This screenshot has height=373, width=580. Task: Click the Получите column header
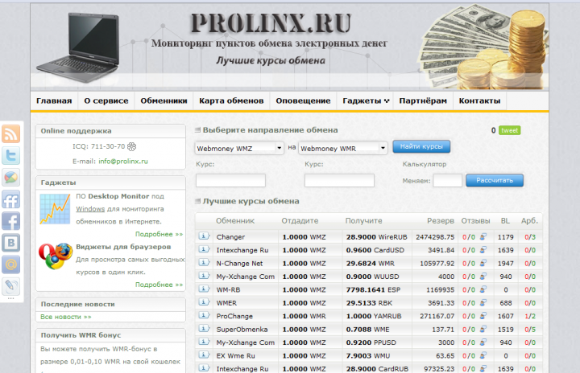364,221
